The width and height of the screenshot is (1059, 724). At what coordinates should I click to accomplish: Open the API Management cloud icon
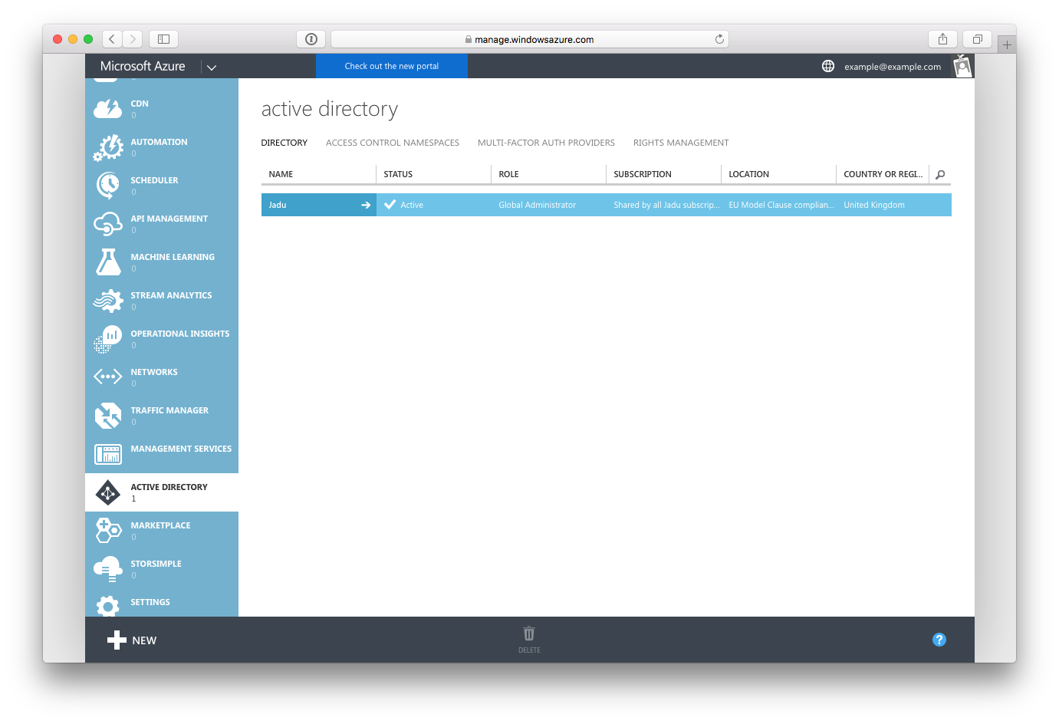point(108,224)
